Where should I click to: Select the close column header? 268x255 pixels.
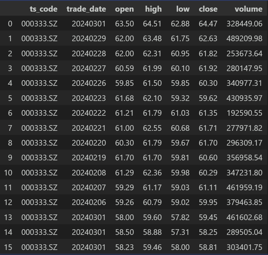[208, 9]
